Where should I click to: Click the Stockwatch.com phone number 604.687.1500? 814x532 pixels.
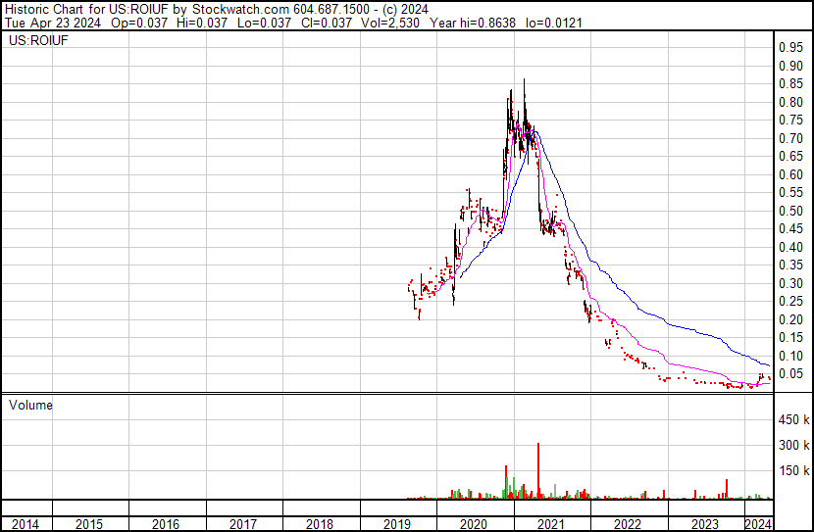click(331, 9)
